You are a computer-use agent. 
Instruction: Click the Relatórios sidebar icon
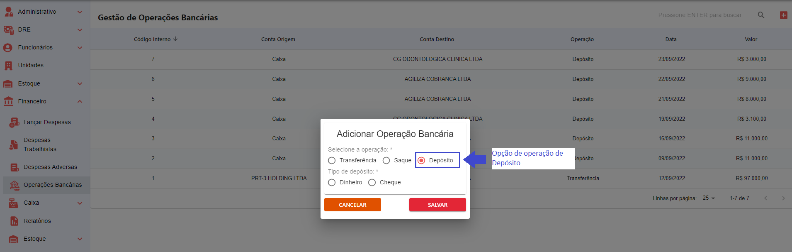14,221
